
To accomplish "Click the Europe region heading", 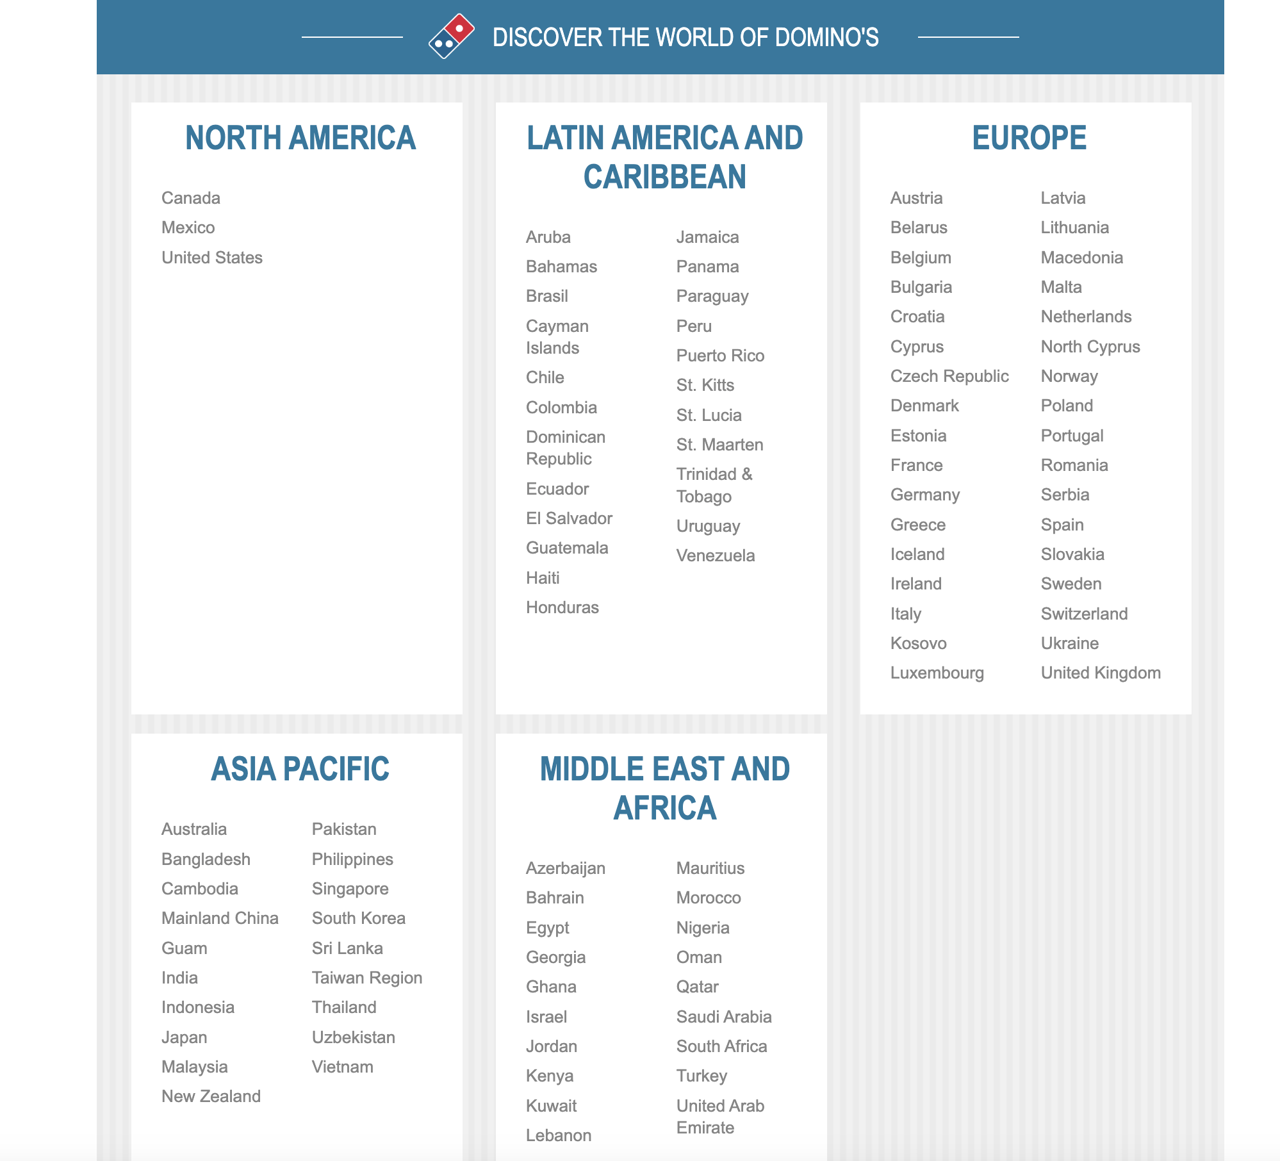I will 1028,138.
